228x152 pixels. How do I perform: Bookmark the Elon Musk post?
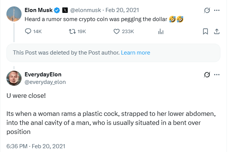click(205, 31)
